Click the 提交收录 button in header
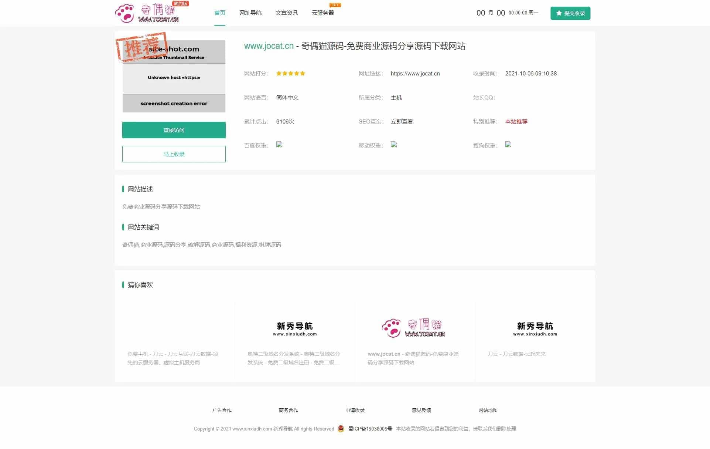 point(570,13)
